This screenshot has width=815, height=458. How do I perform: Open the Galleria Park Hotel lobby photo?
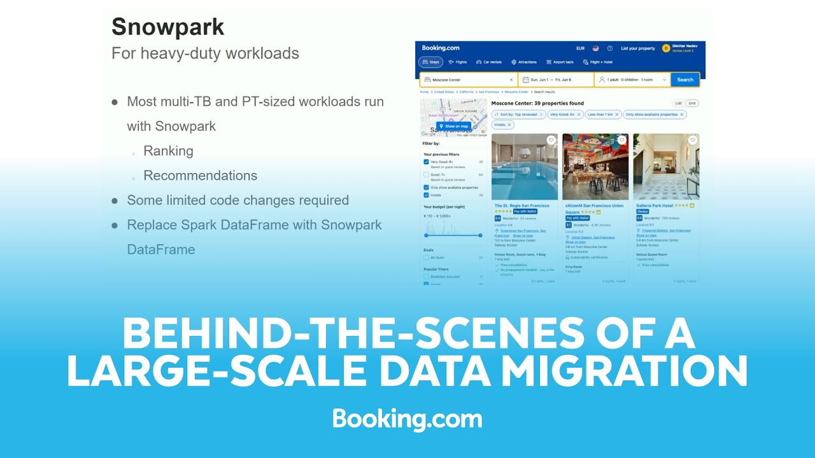[x=666, y=167]
